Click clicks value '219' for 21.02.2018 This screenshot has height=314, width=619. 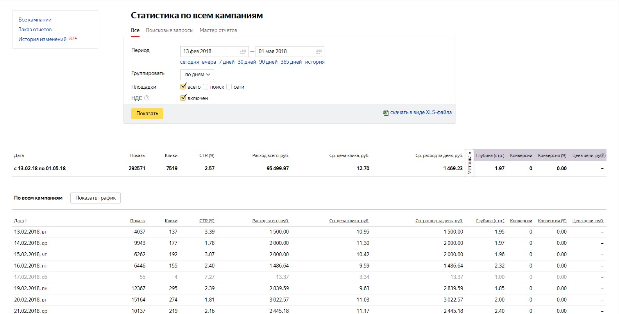click(173, 311)
